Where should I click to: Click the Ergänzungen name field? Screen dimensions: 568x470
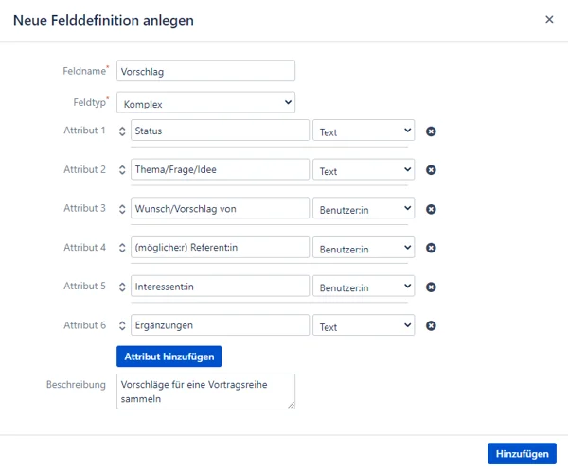click(220, 325)
